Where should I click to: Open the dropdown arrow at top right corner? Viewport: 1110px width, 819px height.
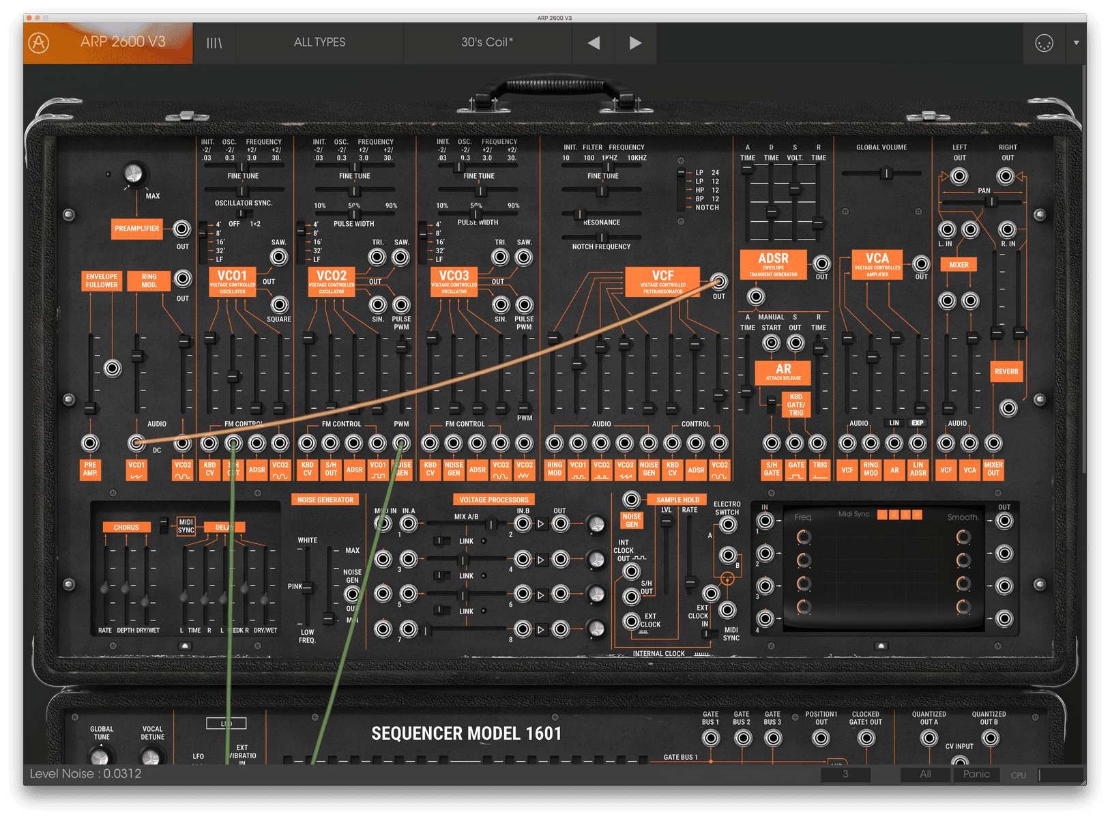[1076, 42]
